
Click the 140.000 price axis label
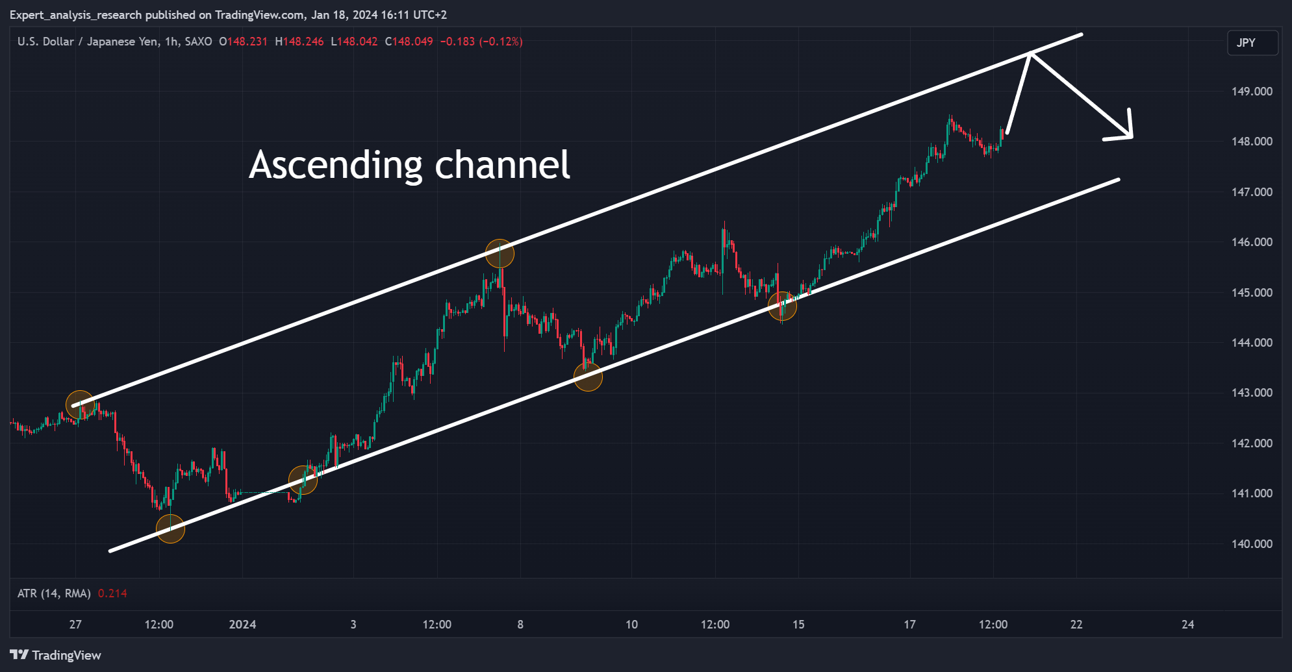(1252, 544)
